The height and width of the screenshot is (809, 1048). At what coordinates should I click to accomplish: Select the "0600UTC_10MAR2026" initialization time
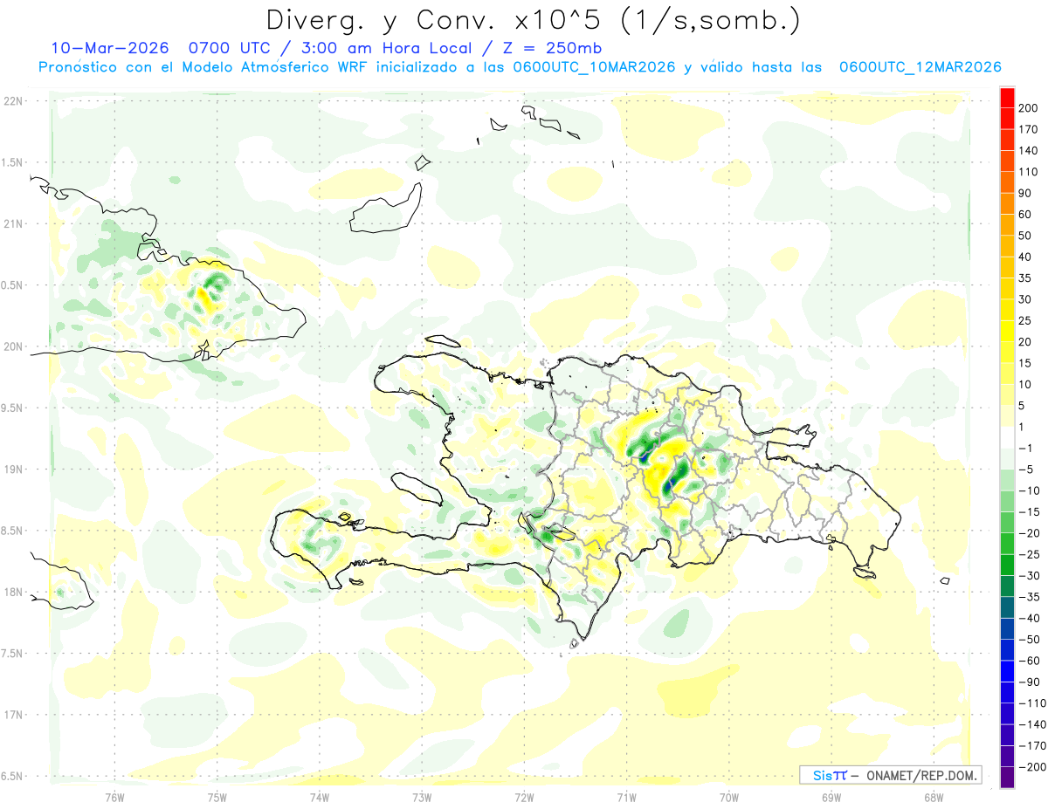coord(594,67)
